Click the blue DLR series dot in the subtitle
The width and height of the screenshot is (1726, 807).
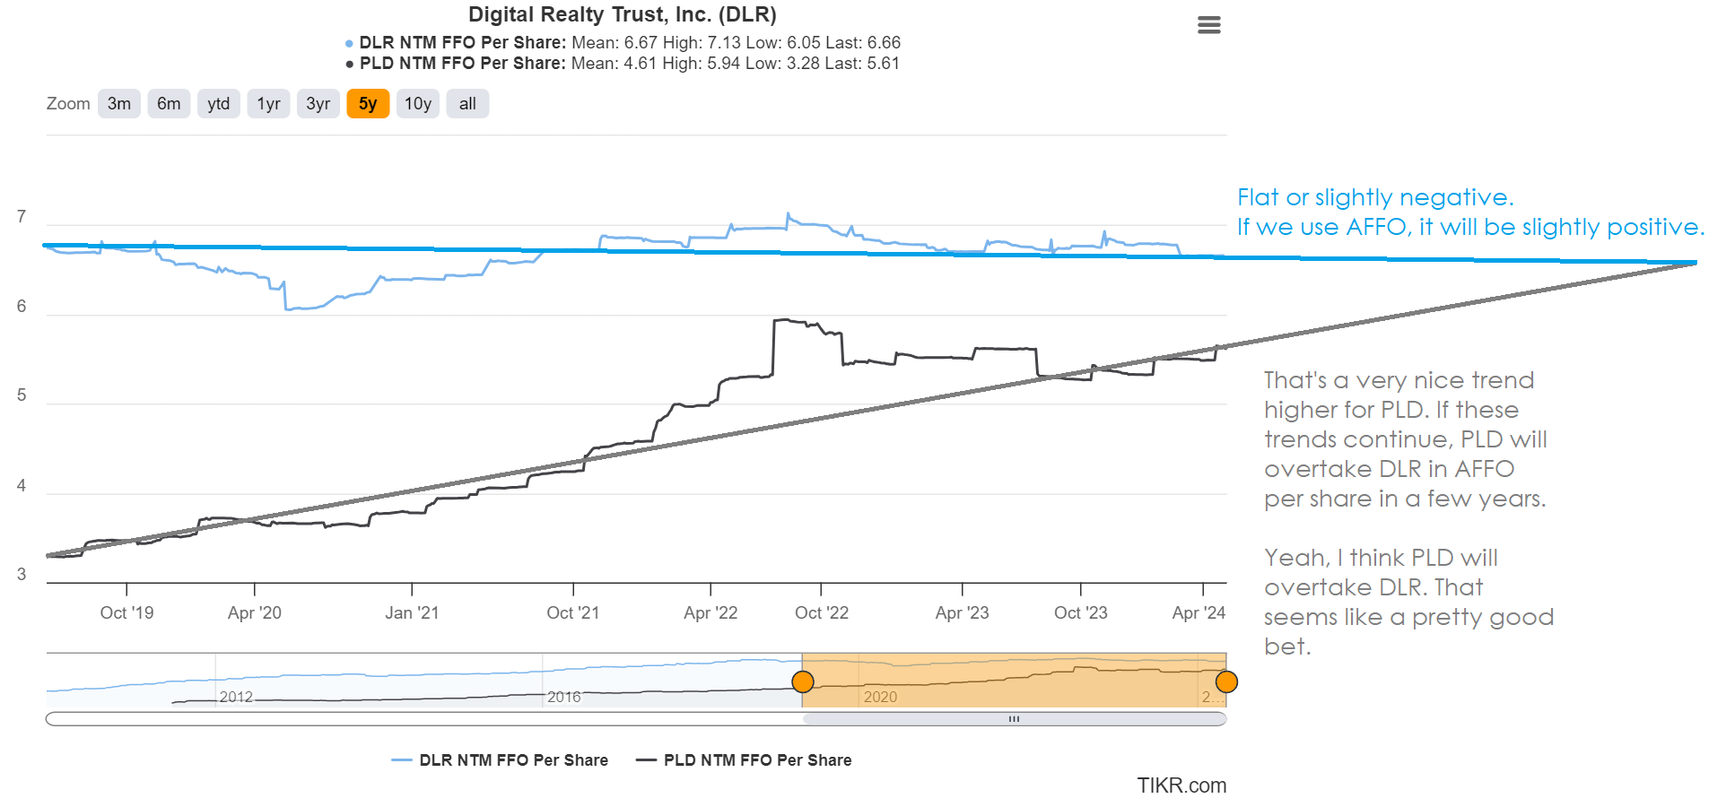(349, 43)
